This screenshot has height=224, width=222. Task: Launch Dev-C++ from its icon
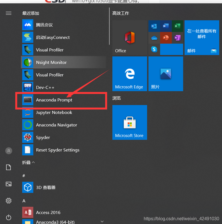(x=28, y=87)
